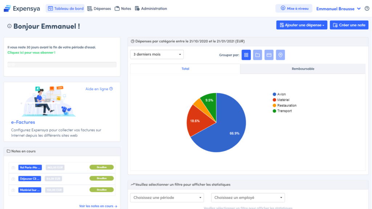Follow Voir les notes en cours link

pyautogui.click(x=98, y=206)
